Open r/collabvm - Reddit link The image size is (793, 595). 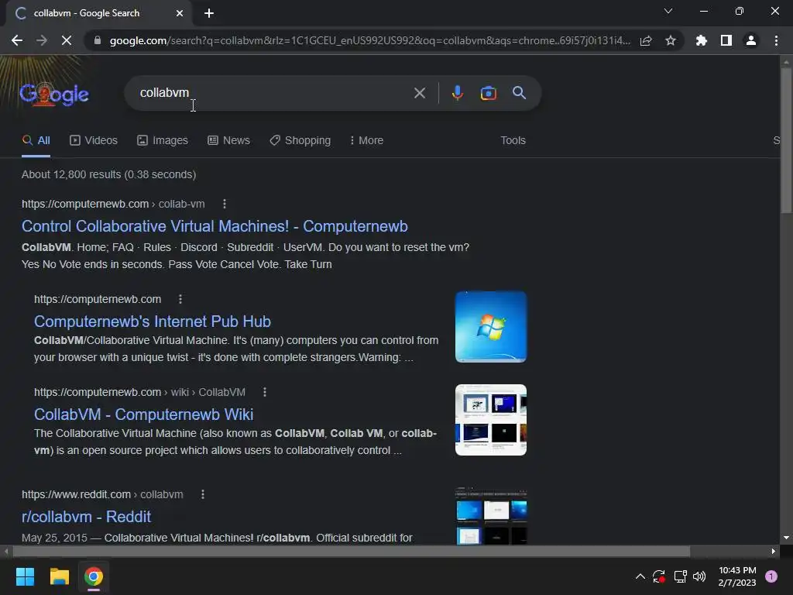tap(86, 517)
